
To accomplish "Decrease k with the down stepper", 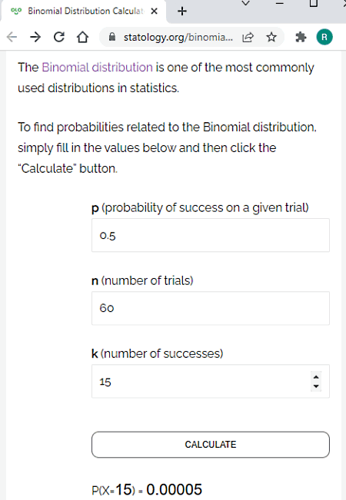I will [x=316, y=386].
